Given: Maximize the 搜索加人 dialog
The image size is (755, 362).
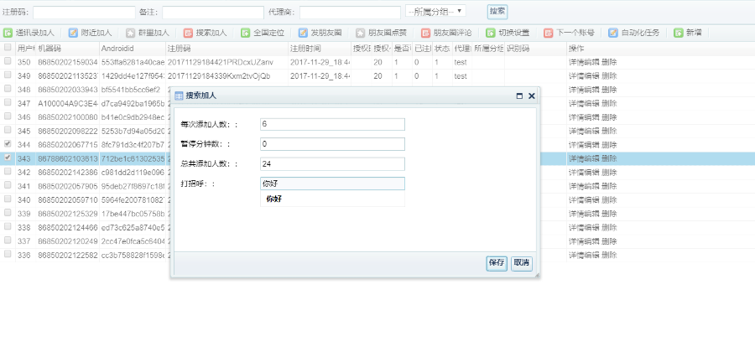Looking at the screenshot, I should 519,96.
